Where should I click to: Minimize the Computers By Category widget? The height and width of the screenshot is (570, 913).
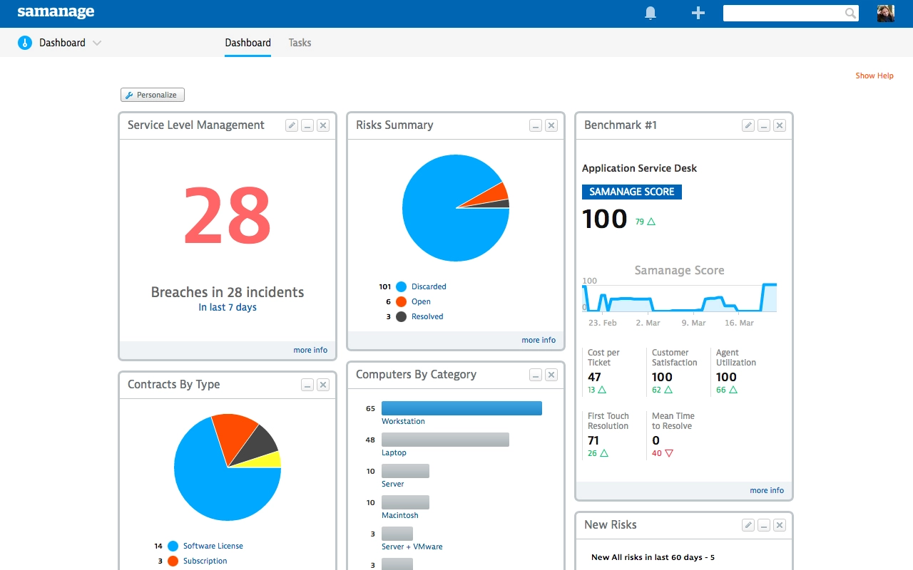pyautogui.click(x=536, y=375)
